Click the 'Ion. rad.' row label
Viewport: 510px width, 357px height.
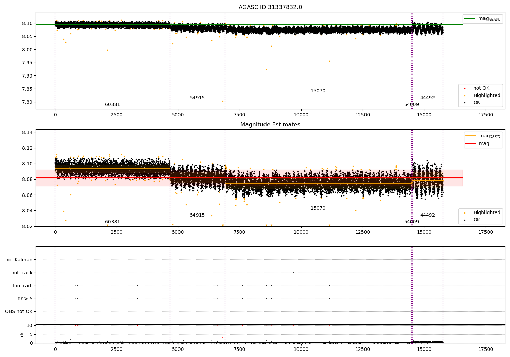click(23, 286)
